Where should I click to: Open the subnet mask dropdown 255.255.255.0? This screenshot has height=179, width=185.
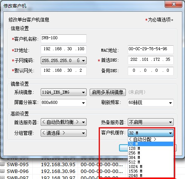[64, 60]
